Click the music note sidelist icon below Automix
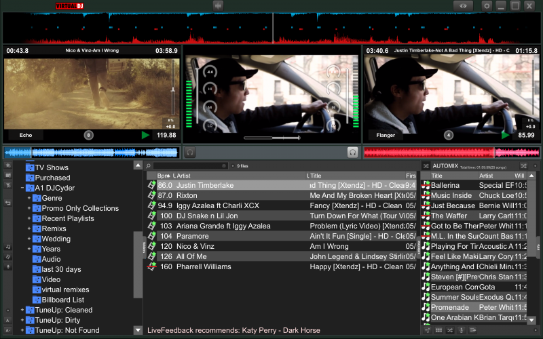This screenshot has height=339, width=543. pyautogui.click(x=428, y=330)
